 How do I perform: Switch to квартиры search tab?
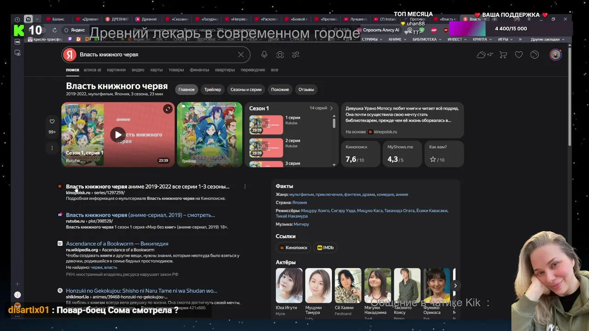tap(225, 70)
